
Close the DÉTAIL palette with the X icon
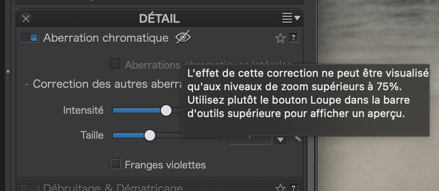pyautogui.click(x=26, y=19)
